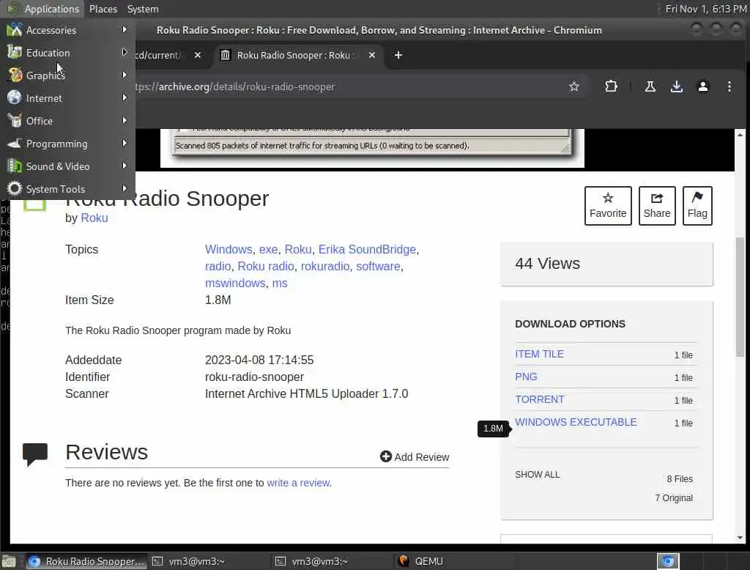Switch to Roku Radio Snooper taskbar window
The height and width of the screenshot is (570, 750).
click(86, 561)
